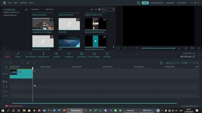This screenshot has width=202, height=113.
Task: Open More Effects store
Action: [157, 3]
